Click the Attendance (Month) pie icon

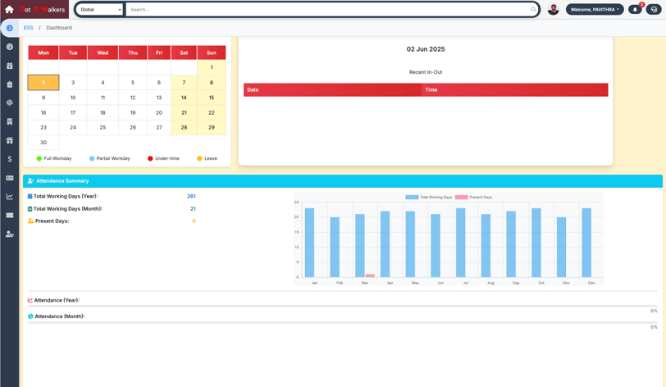[x=30, y=316]
